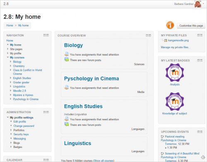
Task: Collapse My profile settings node
Action: pos(8,117)
